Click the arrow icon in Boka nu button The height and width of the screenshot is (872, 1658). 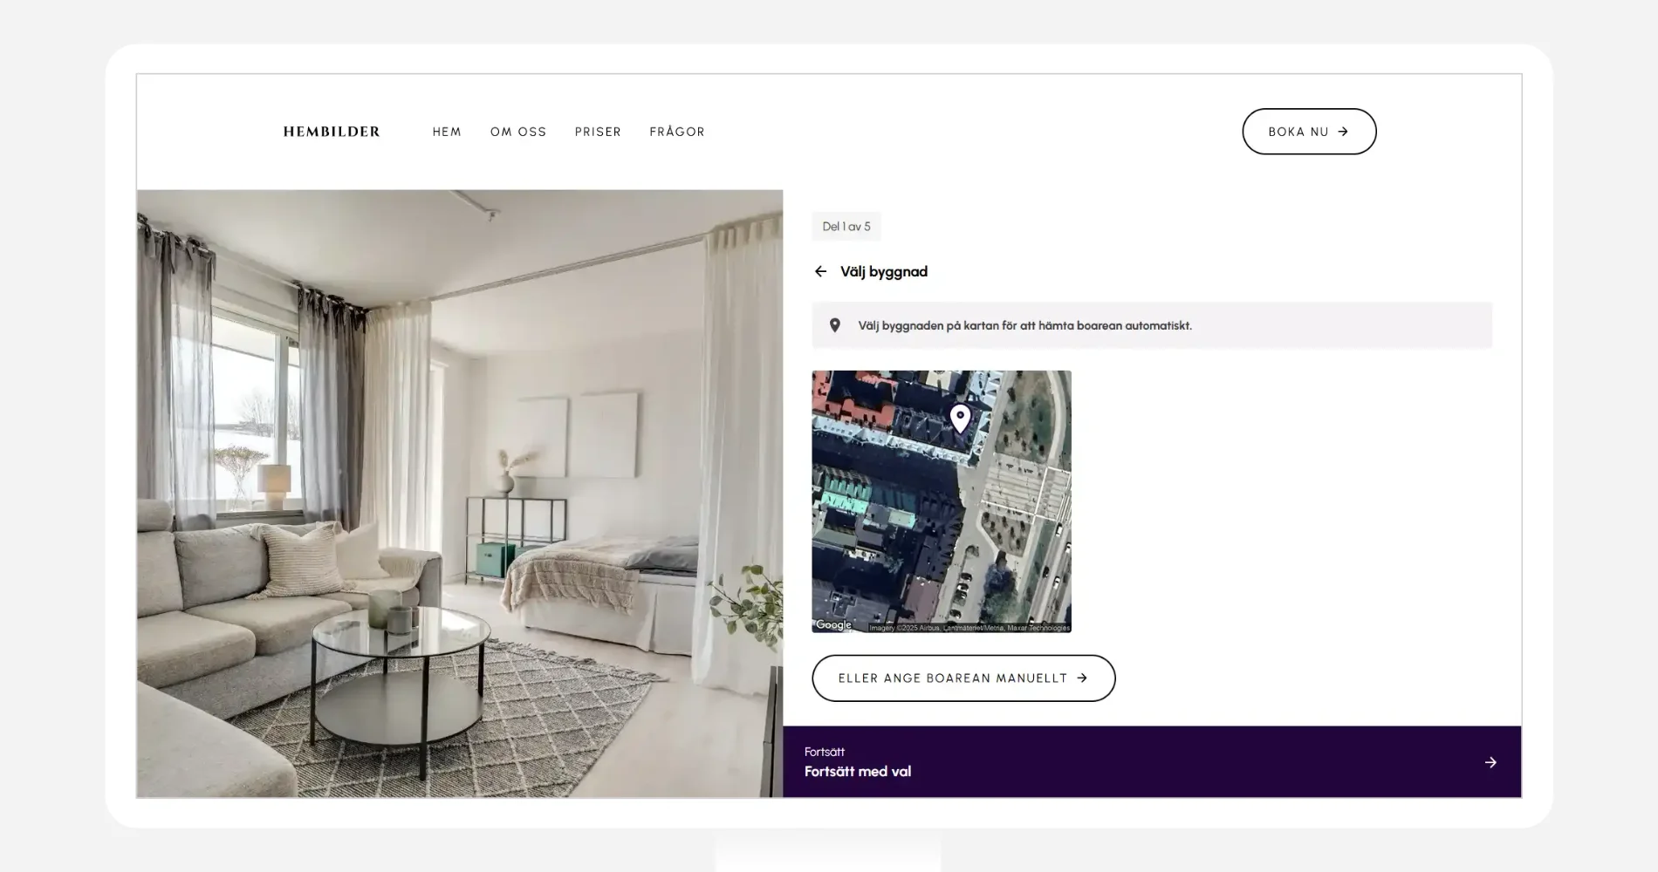pyautogui.click(x=1343, y=132)
